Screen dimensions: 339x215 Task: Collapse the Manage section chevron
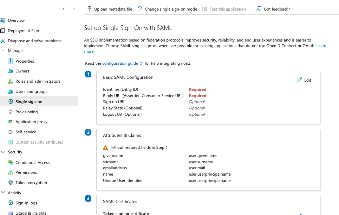pos(3,50)
